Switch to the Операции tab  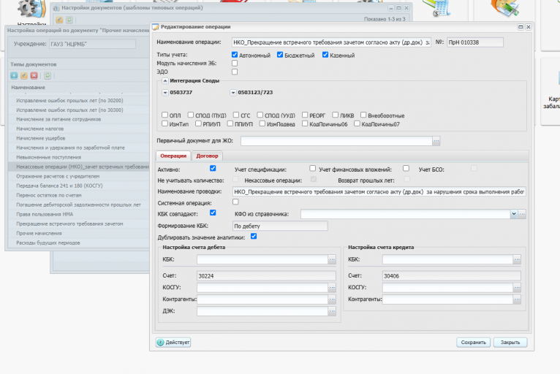173,156
